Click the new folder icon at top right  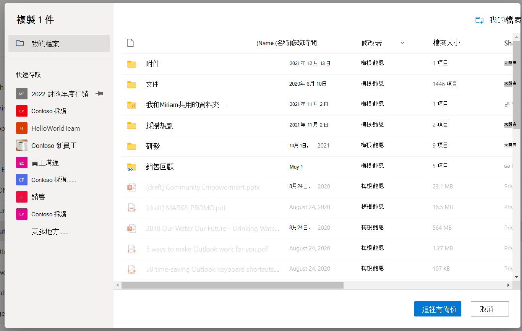tap(479, 20)
